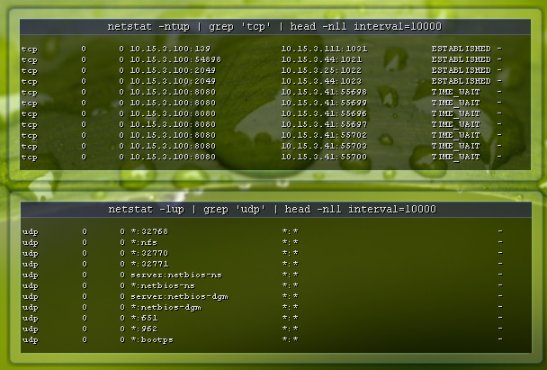Viewport: 547px width, 370px height.
Task: Click foreign address 10.15.3.44:1021
Action: [321, 59]
